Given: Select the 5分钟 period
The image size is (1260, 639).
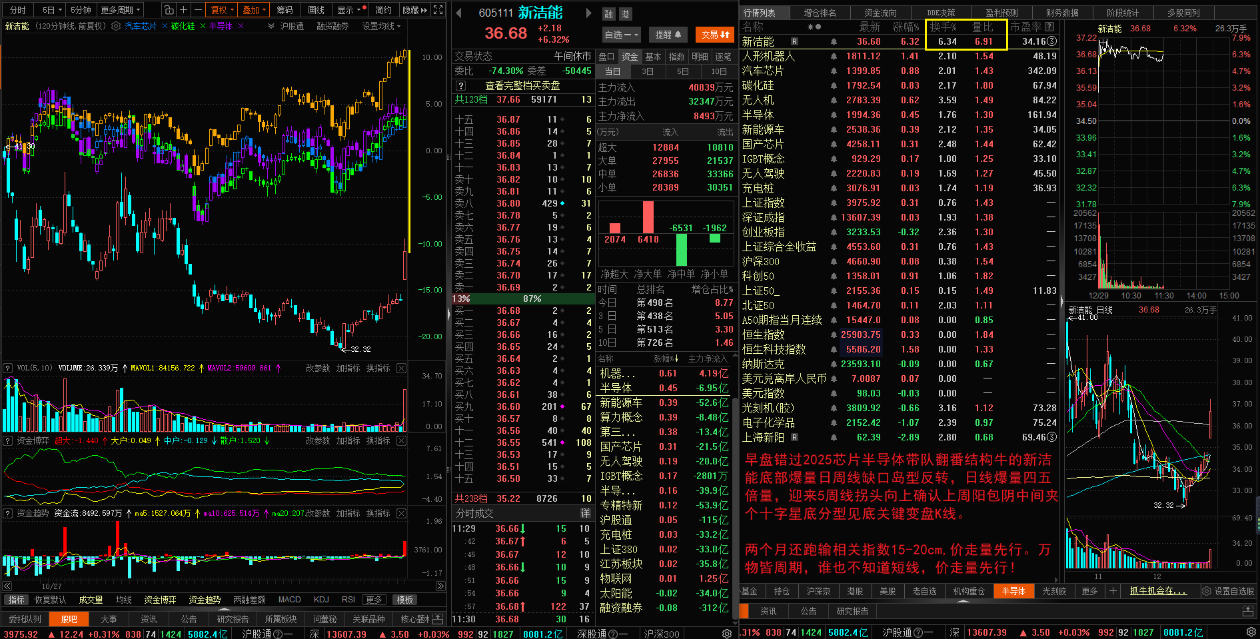Looking at the screenshot, I should (81, 10).
